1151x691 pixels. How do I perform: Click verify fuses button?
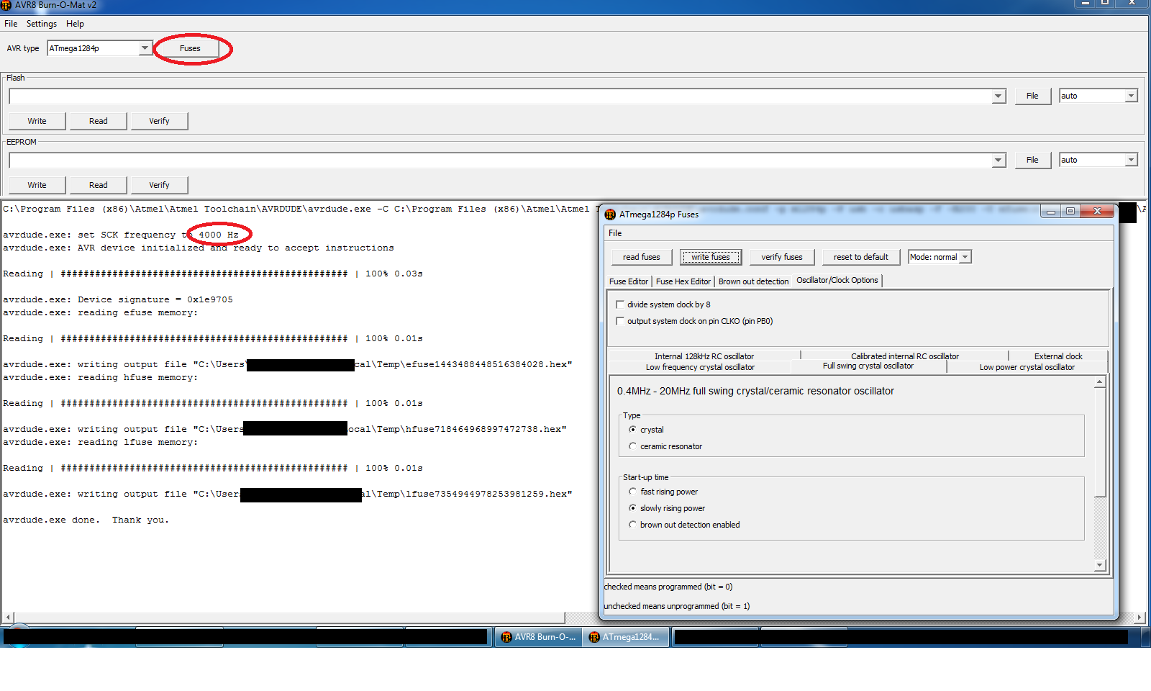click(x=782, y=257)
